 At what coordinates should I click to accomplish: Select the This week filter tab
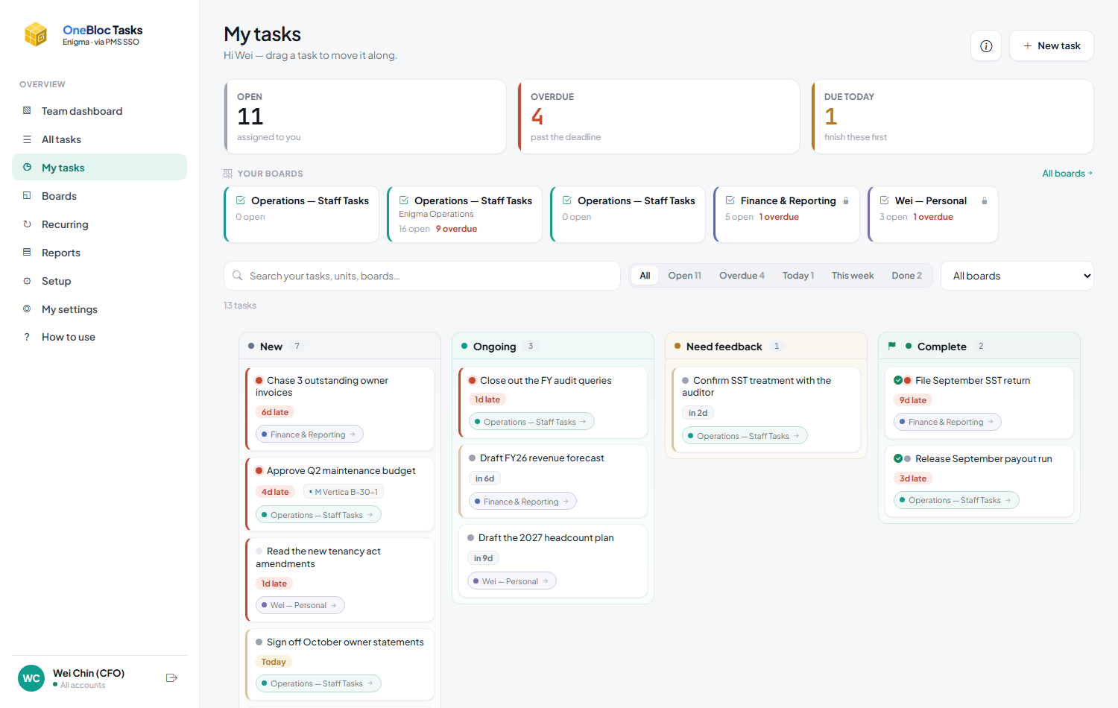click(x=853, y=276)
